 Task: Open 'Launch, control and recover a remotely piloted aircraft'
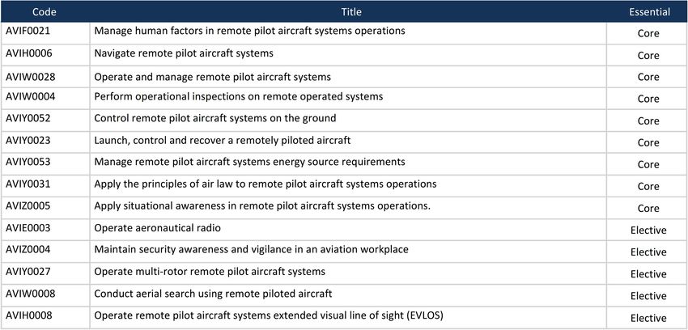click(223, 140)
